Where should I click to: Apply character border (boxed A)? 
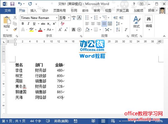pos(79,17)
